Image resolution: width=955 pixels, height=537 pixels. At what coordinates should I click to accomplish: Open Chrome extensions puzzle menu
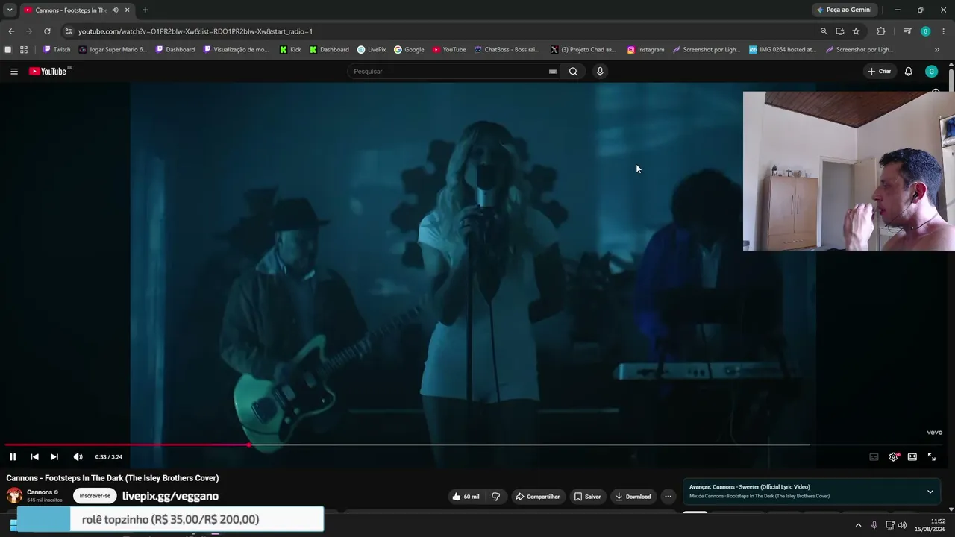tap(881, 31)
